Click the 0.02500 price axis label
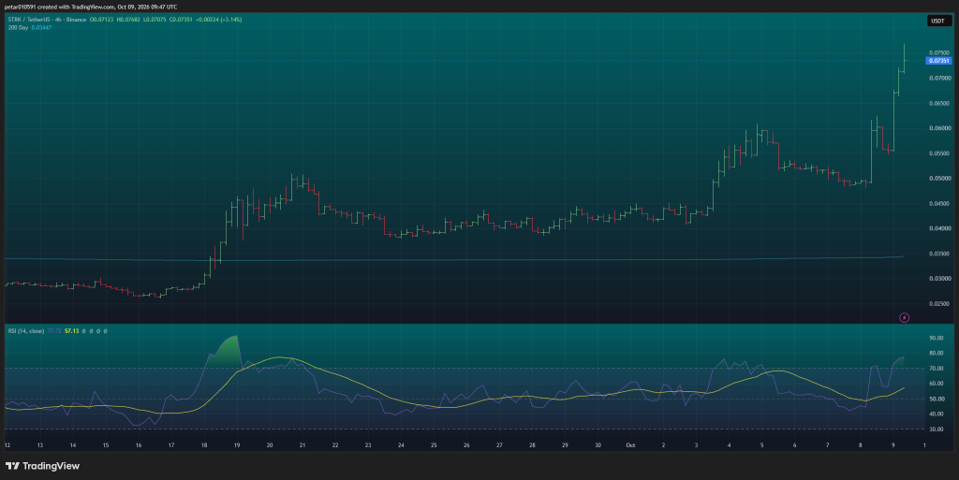This screenshot has height=480, width=959. (939, 303)
